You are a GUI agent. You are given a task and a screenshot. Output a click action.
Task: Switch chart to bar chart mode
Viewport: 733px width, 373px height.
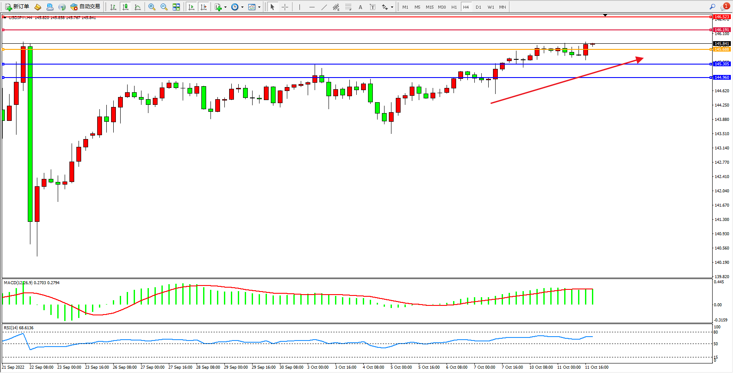click(x=113, y=7)
